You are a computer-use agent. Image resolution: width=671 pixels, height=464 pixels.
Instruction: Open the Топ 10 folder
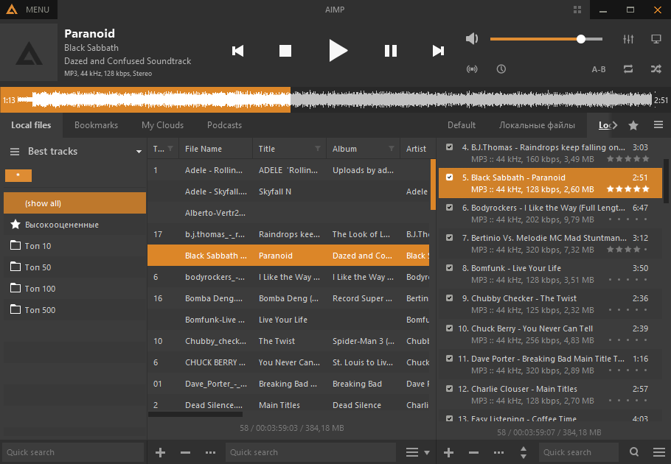pos(75,246)
